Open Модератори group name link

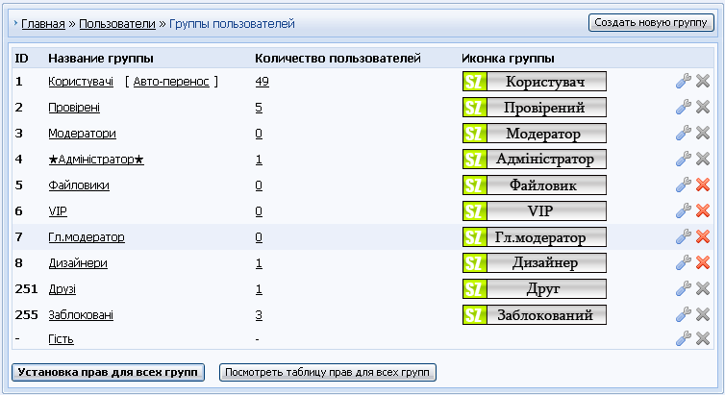point(83,133)
